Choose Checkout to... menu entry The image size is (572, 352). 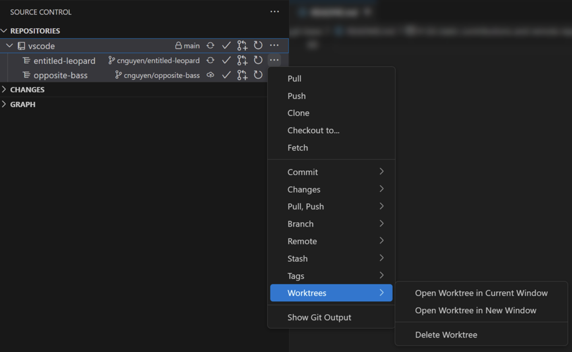point(313,130)
